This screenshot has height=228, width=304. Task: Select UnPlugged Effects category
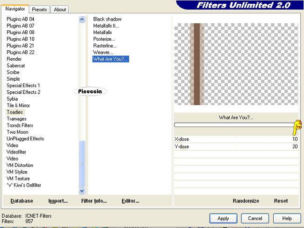point(25,139)
